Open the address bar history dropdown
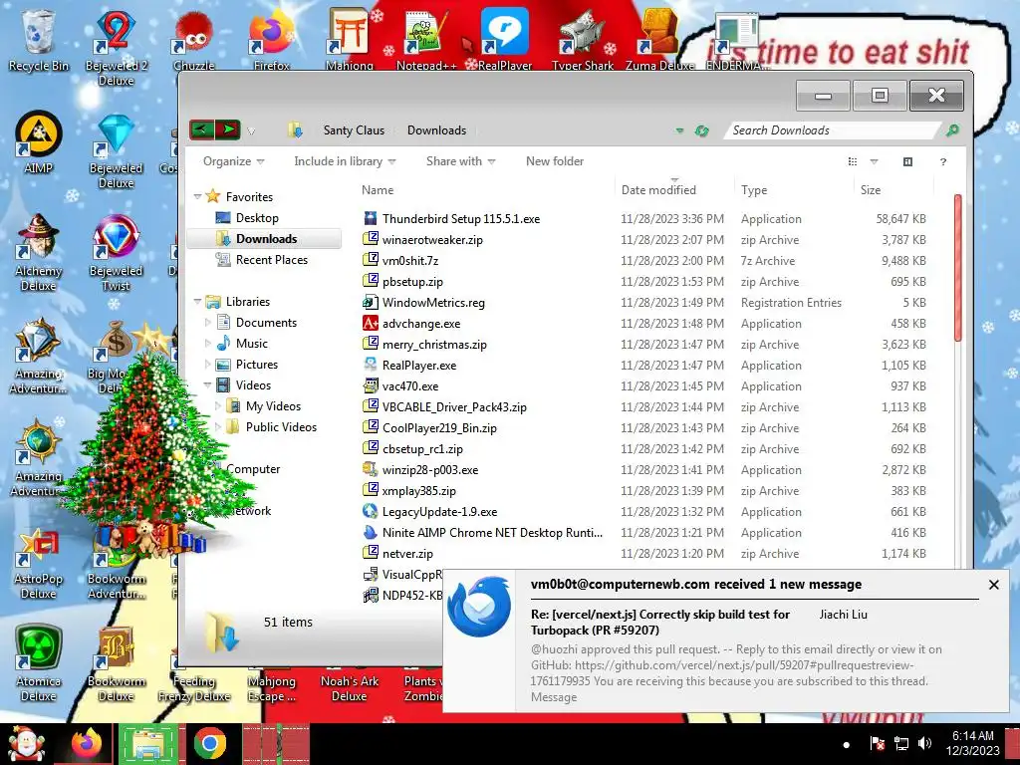Screen dimensions: 1020x765 pyautogui.click(x=679, y=130)
